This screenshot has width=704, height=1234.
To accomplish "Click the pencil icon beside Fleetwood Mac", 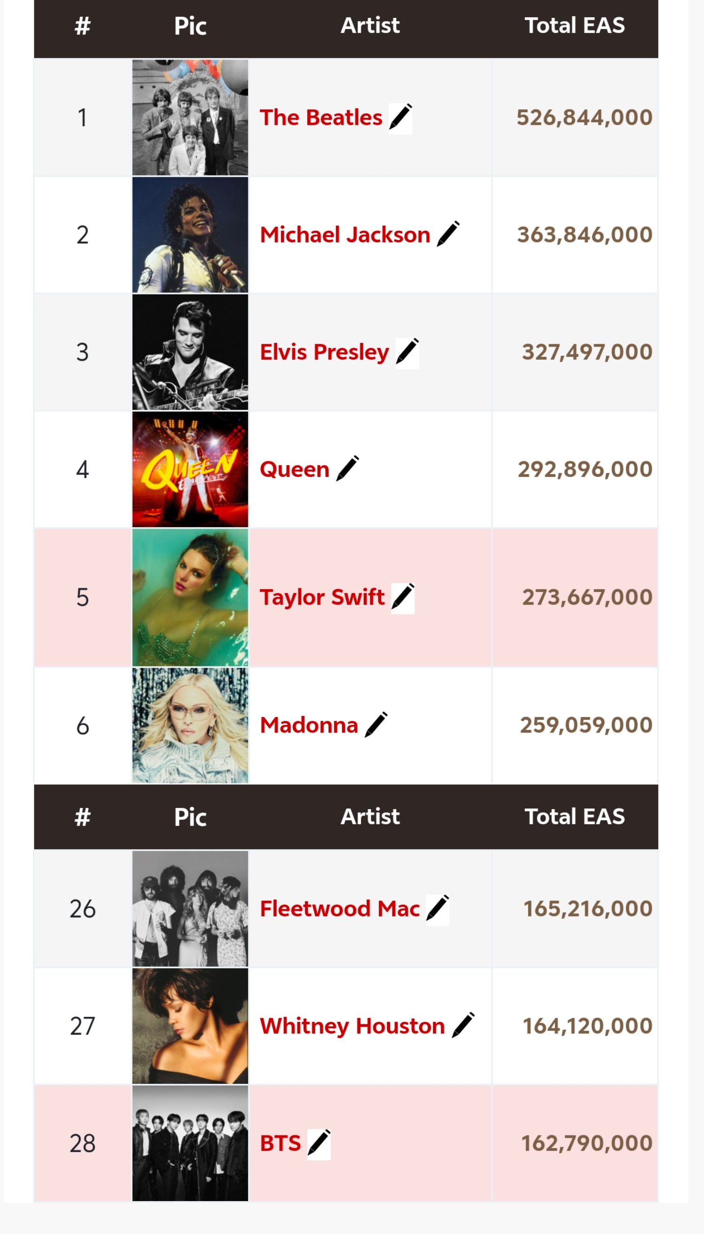I will click(x=437, y=909).
